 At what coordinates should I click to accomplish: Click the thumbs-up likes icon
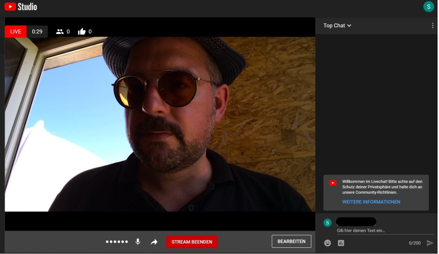81,31
